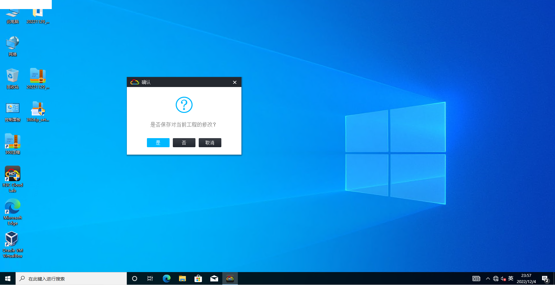Screen dimensions: 555x285
Task: Select the 控制面板 desktop icon
Action: tap(13, 112)
